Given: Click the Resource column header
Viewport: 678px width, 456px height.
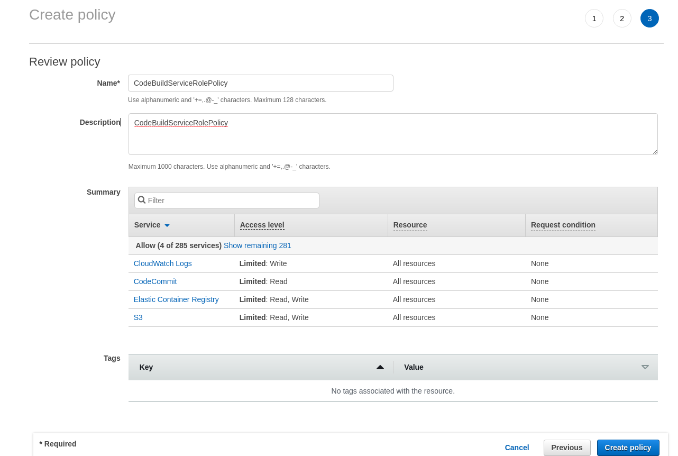Looking at the screenshot, I should pyautogui.click(x=410, y=225).
